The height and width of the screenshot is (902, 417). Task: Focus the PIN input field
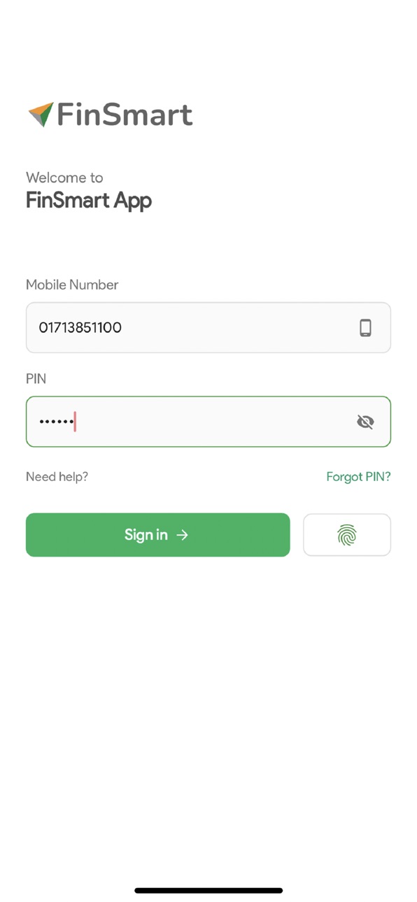click(208, 422)
